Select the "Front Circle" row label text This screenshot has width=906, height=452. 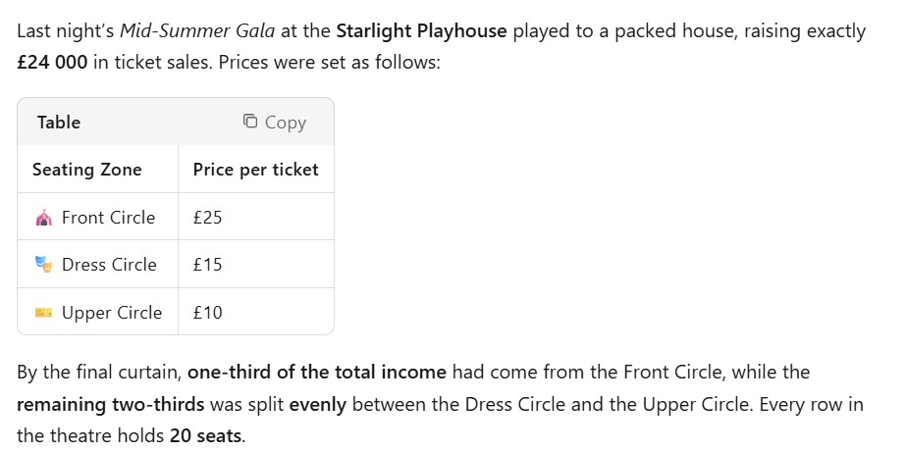(108, 218)
